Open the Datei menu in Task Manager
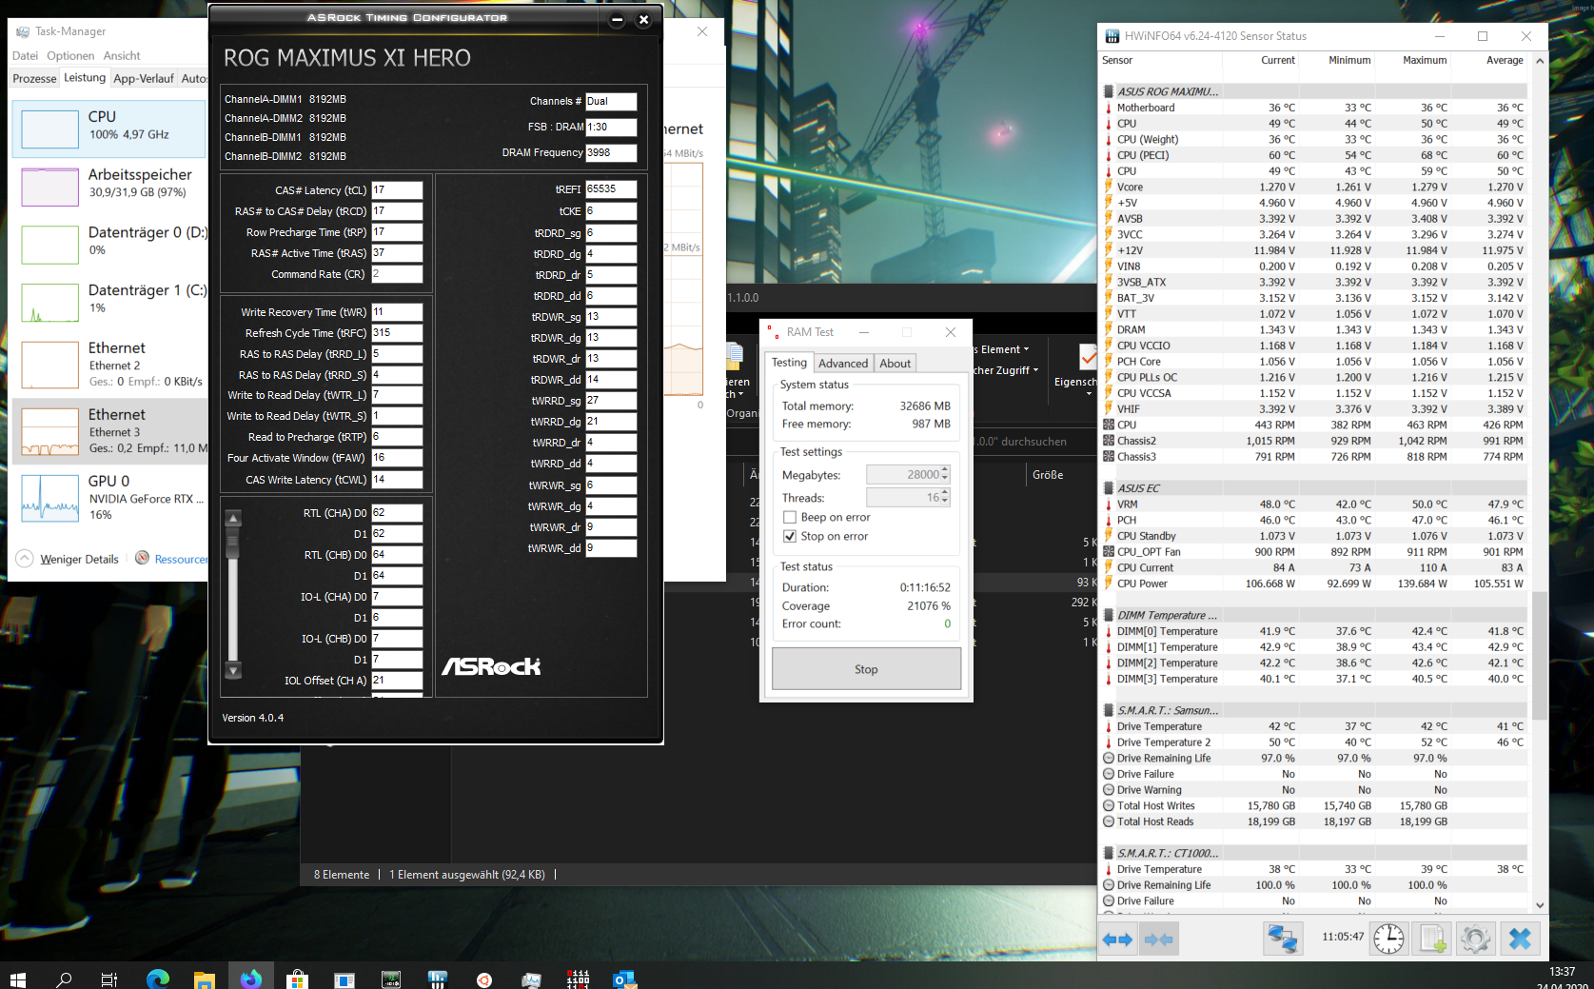Screen dimensions: 1594x989 tap(26, 56)
